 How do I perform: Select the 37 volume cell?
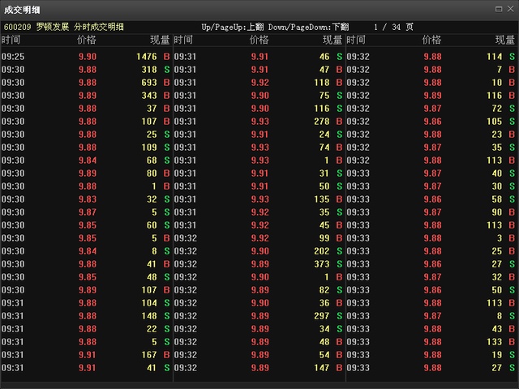[x=152, y=109]
